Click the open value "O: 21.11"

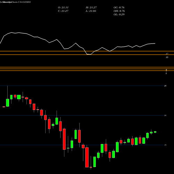63,8
